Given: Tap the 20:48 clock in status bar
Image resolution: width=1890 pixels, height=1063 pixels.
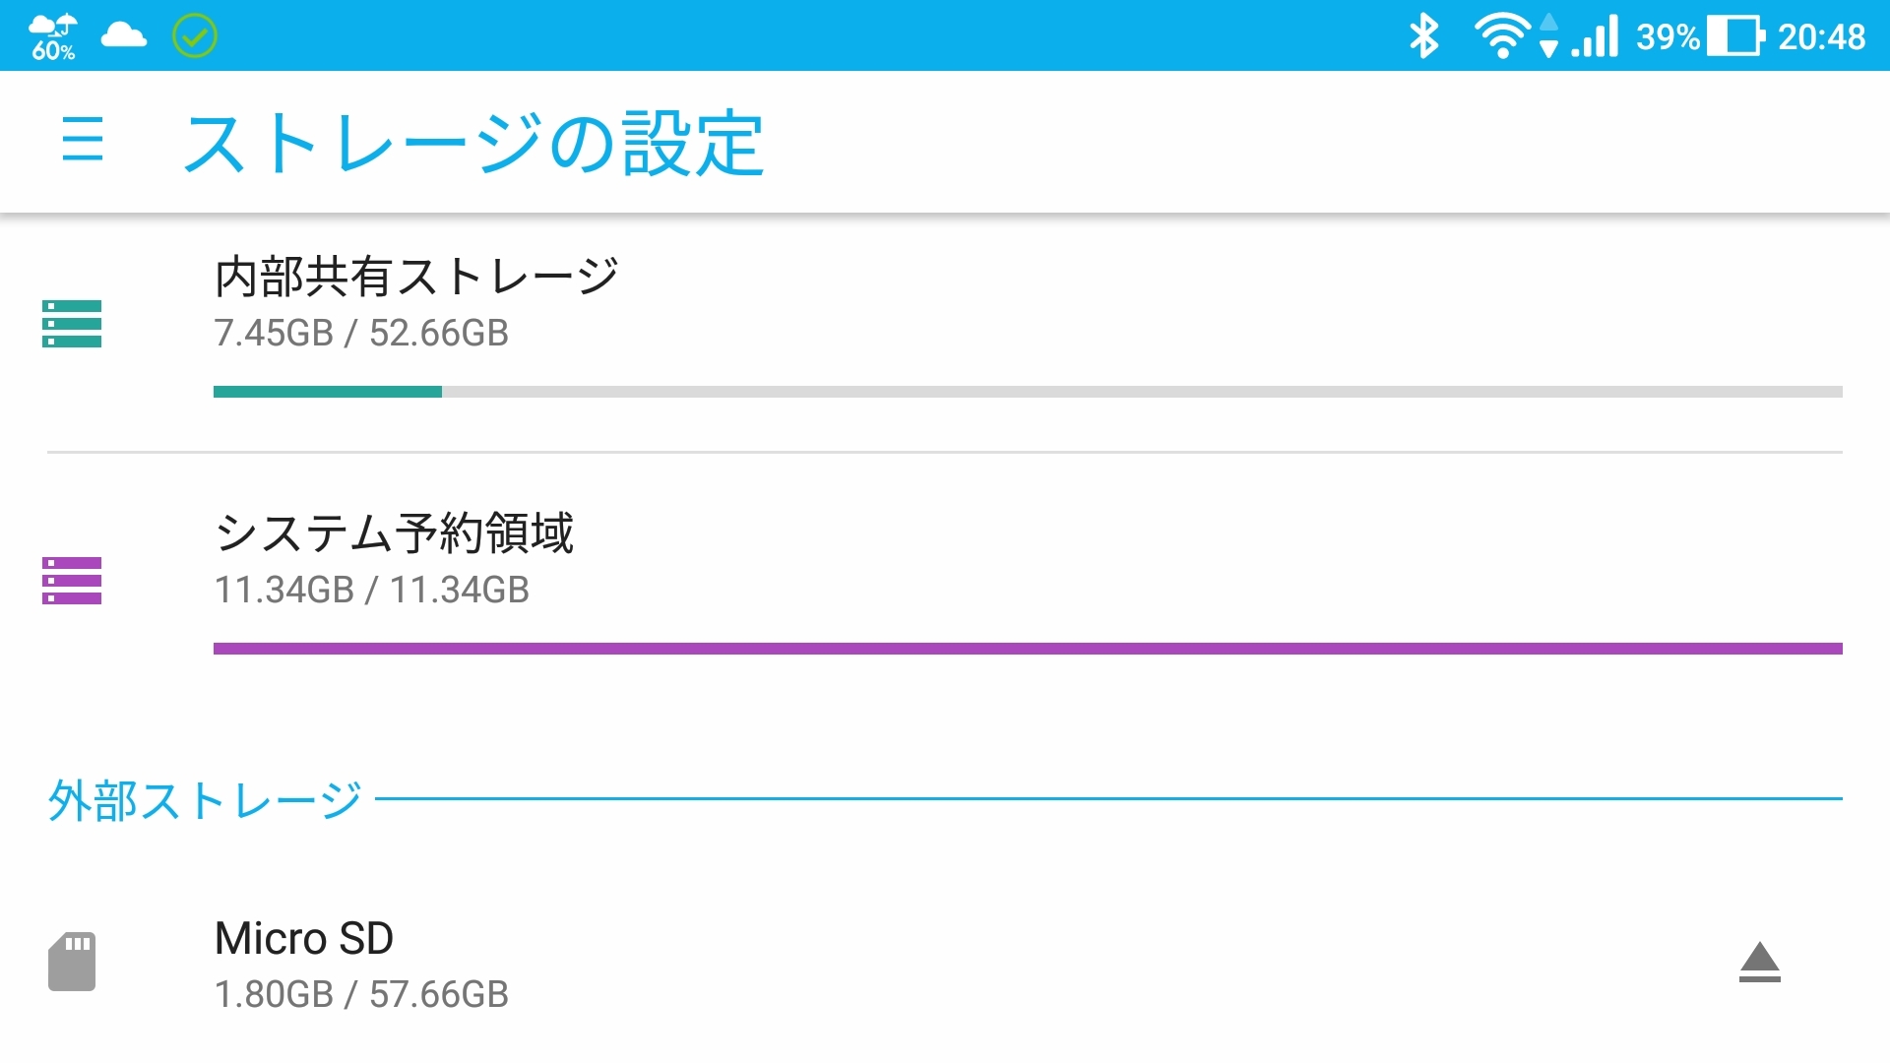Looking at the screenshot, I should click(x=1821, y=36).
